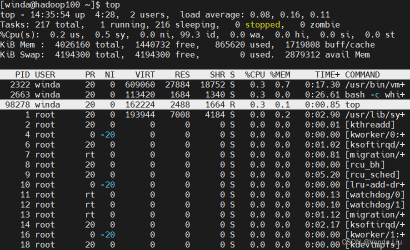Screen dimensions: 410x250
Task: Click the VIRT value 609060
Action: pyautogui.click(x=140, y=84)
